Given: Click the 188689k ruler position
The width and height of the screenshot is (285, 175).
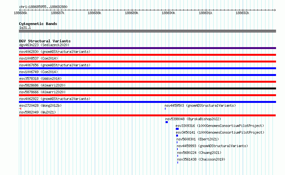Looking at the screenshot, I should click(132, 13).
